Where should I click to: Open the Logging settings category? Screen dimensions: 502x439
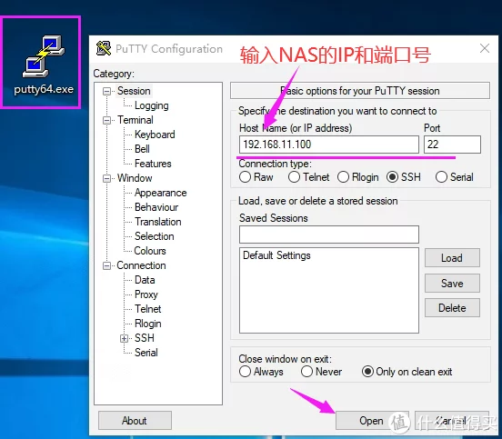coord(152,105)
